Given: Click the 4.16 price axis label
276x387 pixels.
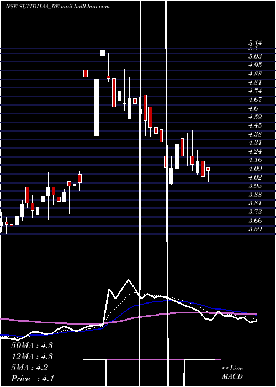Looking at the screenshot, I should 255,160.
